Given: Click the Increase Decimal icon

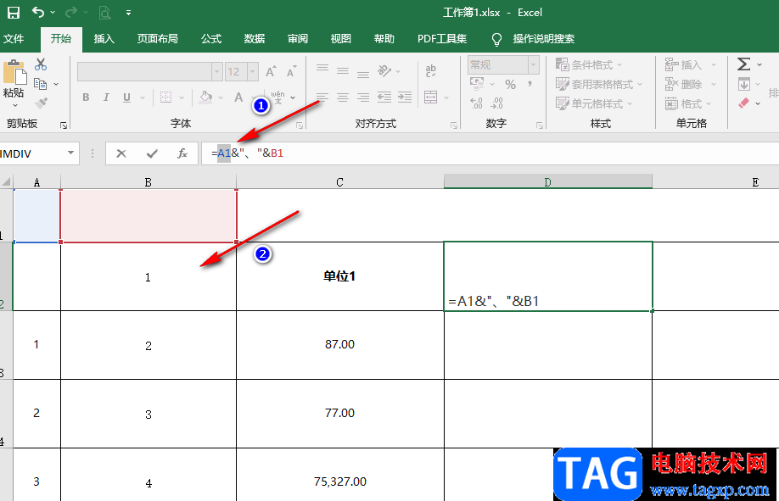Looking at the screenshot, I should (476, 103).
